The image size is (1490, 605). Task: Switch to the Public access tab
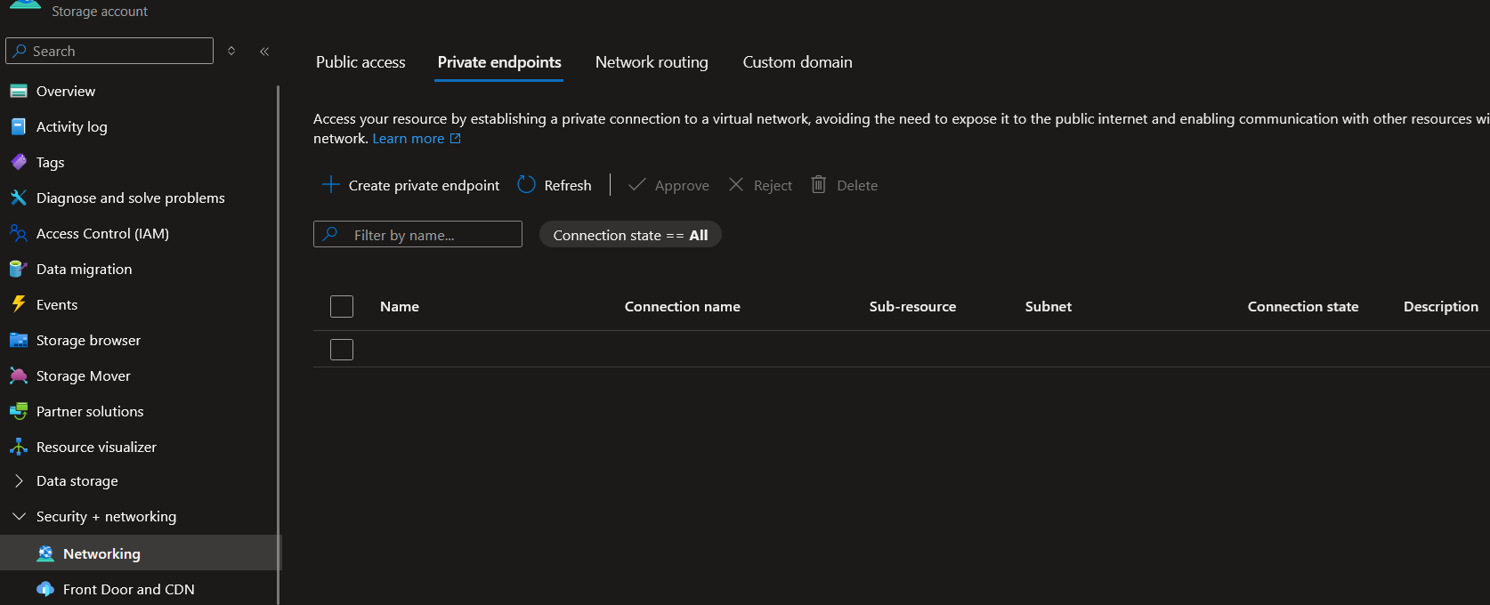coord(360,62)
